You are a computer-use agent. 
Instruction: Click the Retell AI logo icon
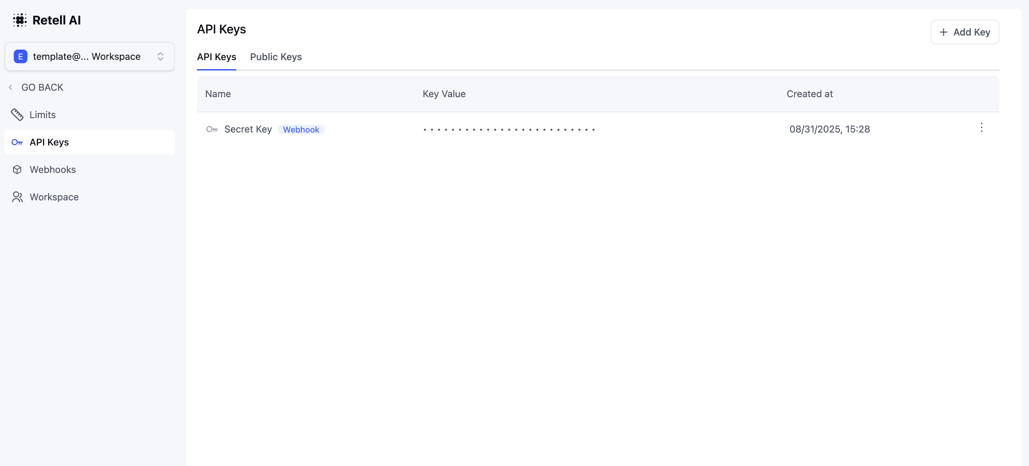tap(19, 19)
